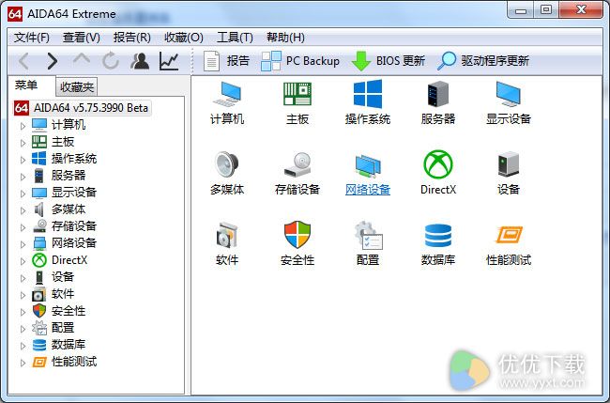Click the DirectX Xbox icon in the tree
The height and width of the screenshot is (403, 610).
(x=39, y=260)
